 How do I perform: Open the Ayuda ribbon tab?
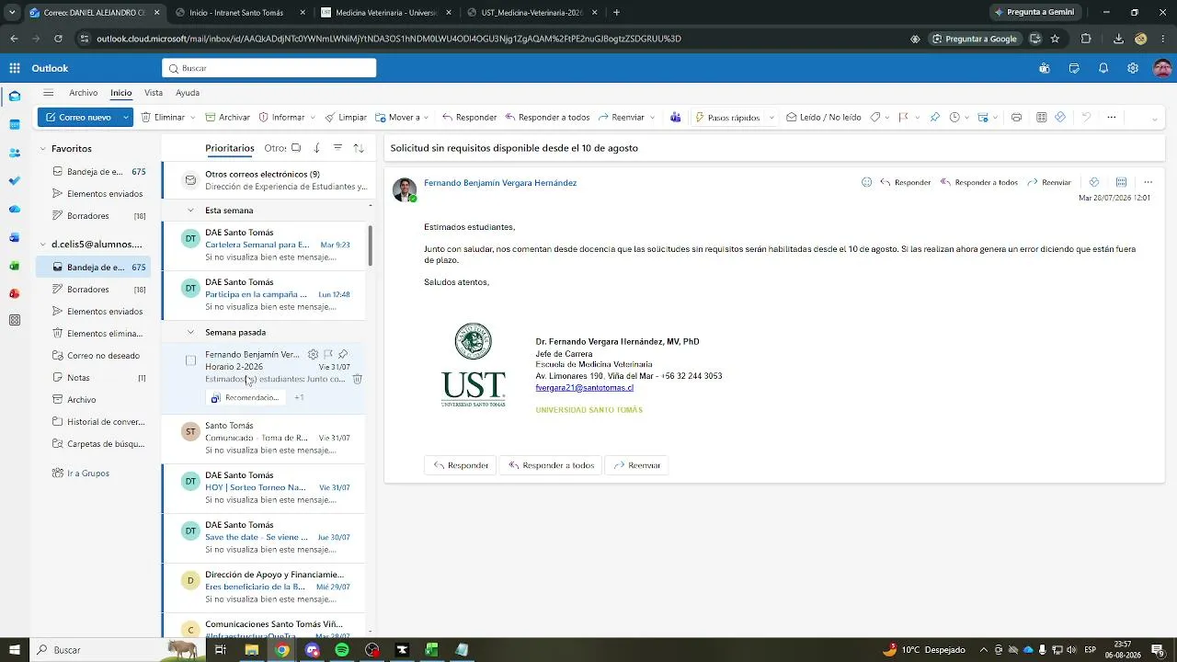(188, 93)
